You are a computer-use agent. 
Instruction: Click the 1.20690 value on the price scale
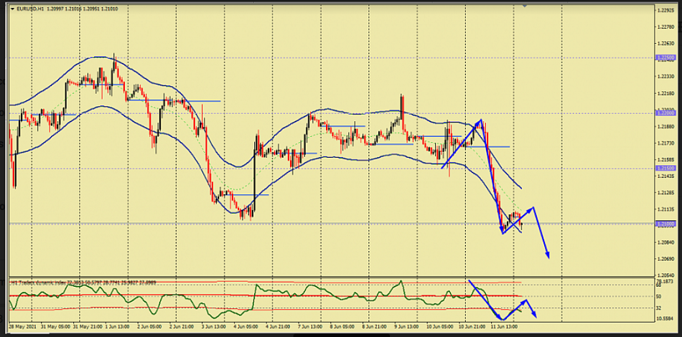tap(665, 258)
